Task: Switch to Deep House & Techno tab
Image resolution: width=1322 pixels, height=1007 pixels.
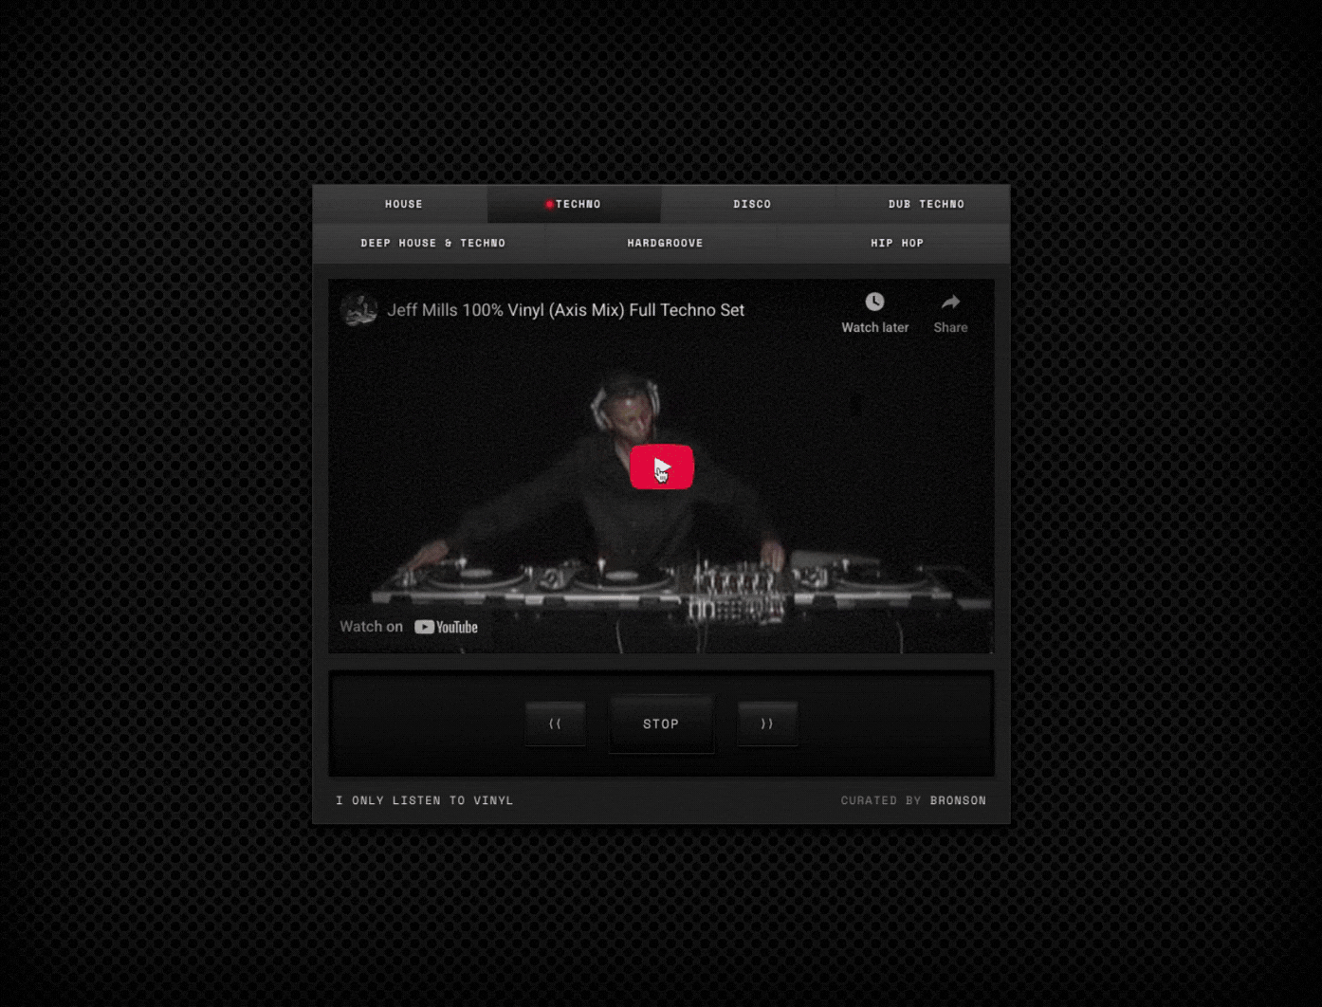Action: coord(432,244)
